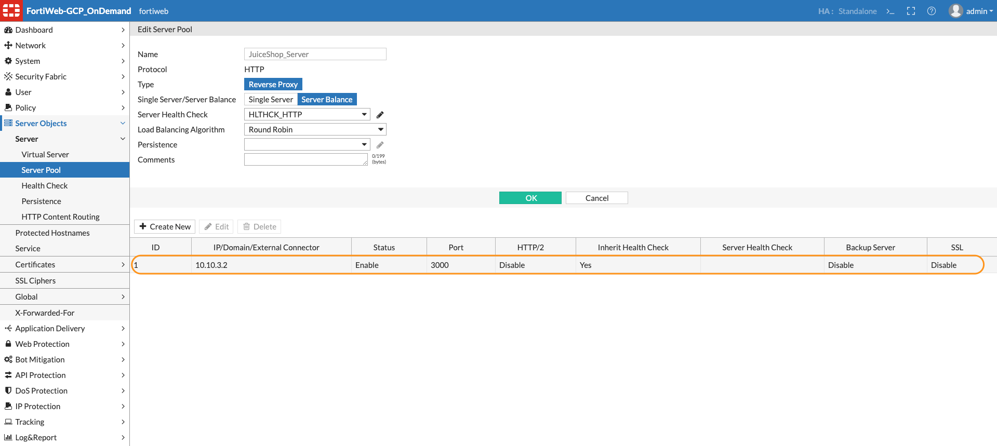Viewport: 997px width, 446px height.
Task: Click the Network icon in sidebar
Action: pyautogui.click(x=8, y=46)
